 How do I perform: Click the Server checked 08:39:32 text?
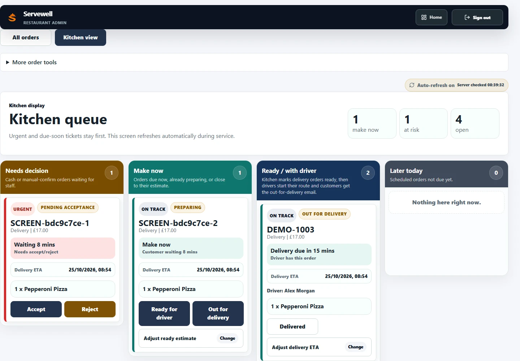[481, 85]
